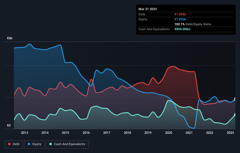Click the €894.000m cash value
This screenshot has width=240, height=153.
click(182, 29)
